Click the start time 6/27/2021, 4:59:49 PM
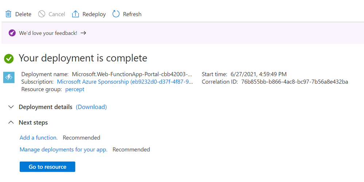The image size is (364, 182). tap(258, 74)
